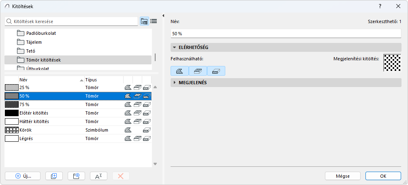The height and width of the screenshot is (185, 408).
Task: Click the Mégse button
Action: (x=343, y=176)
